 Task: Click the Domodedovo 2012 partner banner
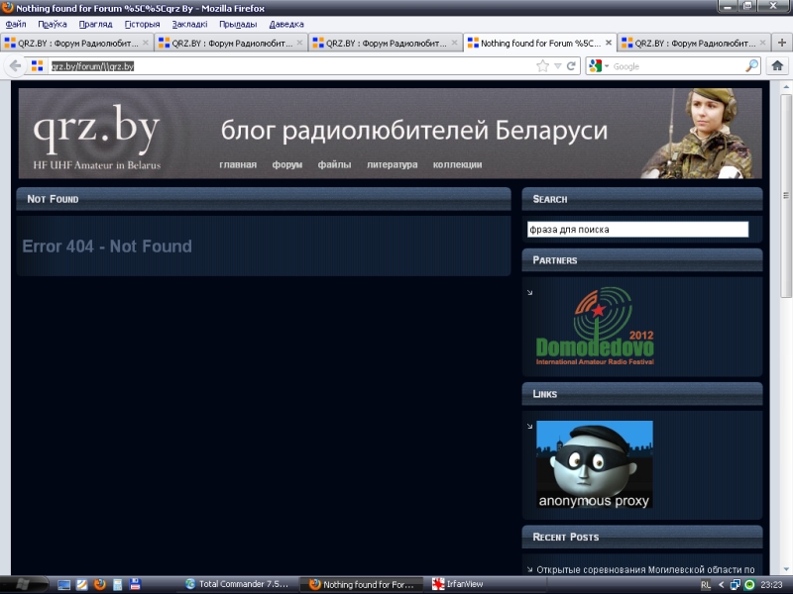click(595, 326)
